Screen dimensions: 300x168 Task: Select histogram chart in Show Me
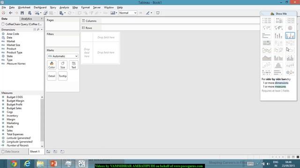click(x=278, y=65)
